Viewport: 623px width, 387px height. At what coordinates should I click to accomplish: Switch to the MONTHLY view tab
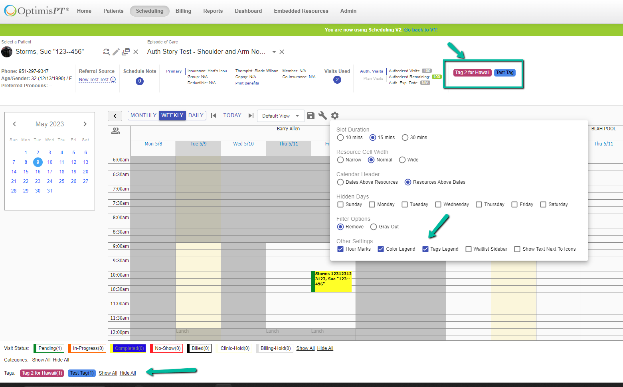tap(143, 115)
